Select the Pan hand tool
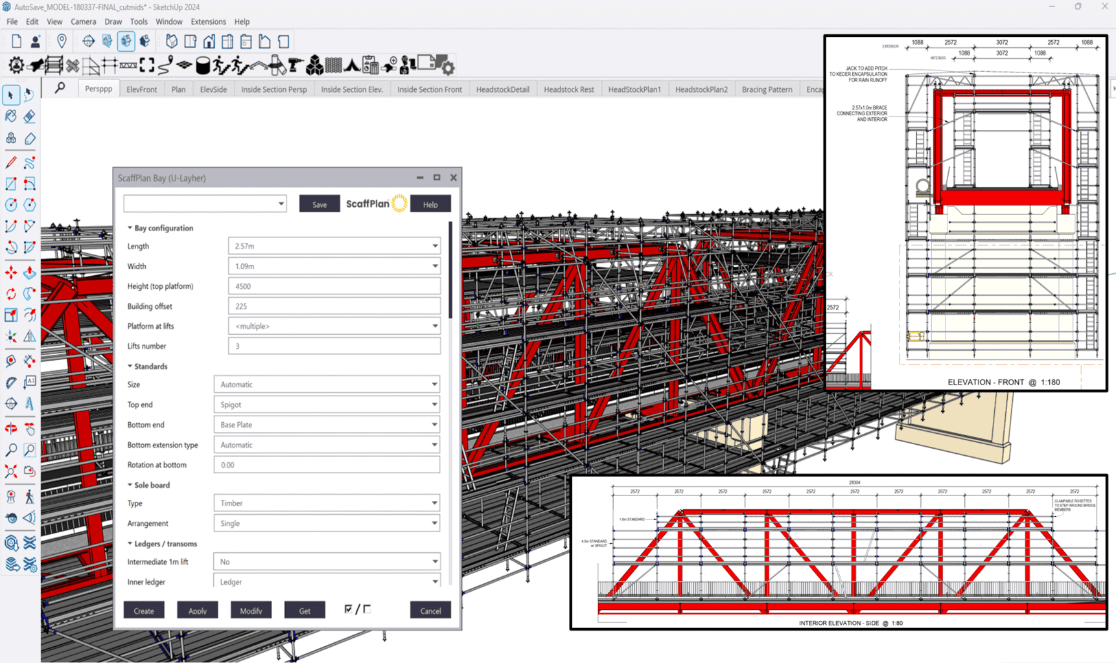The width and height of the screenshot is (1116, 663). (30, 428)
